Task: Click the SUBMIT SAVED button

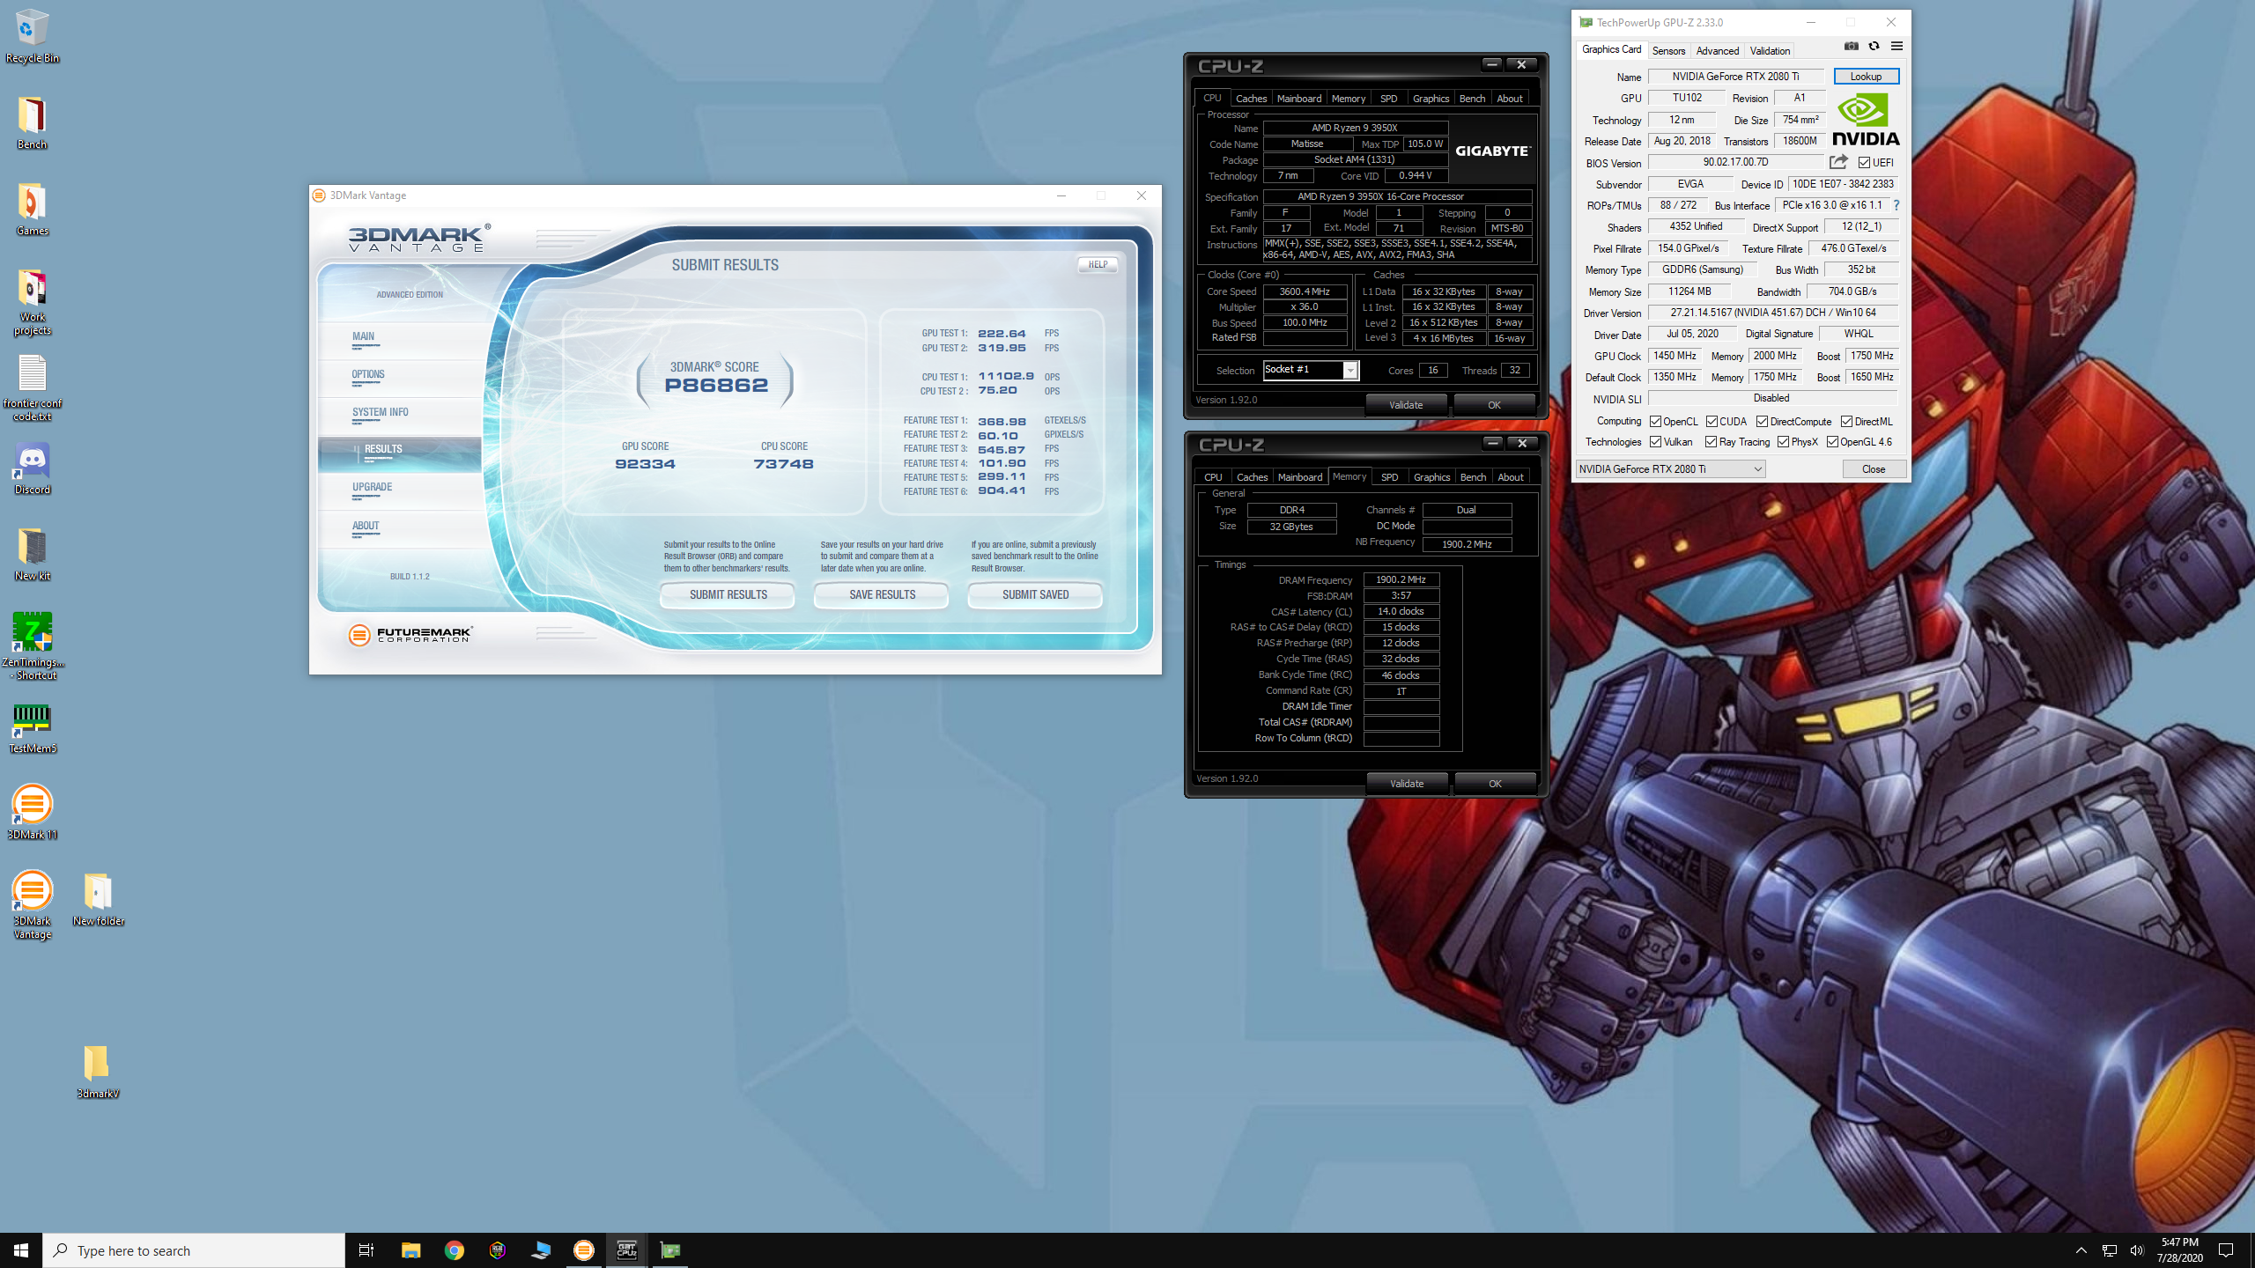Action: click(1035, 595)
